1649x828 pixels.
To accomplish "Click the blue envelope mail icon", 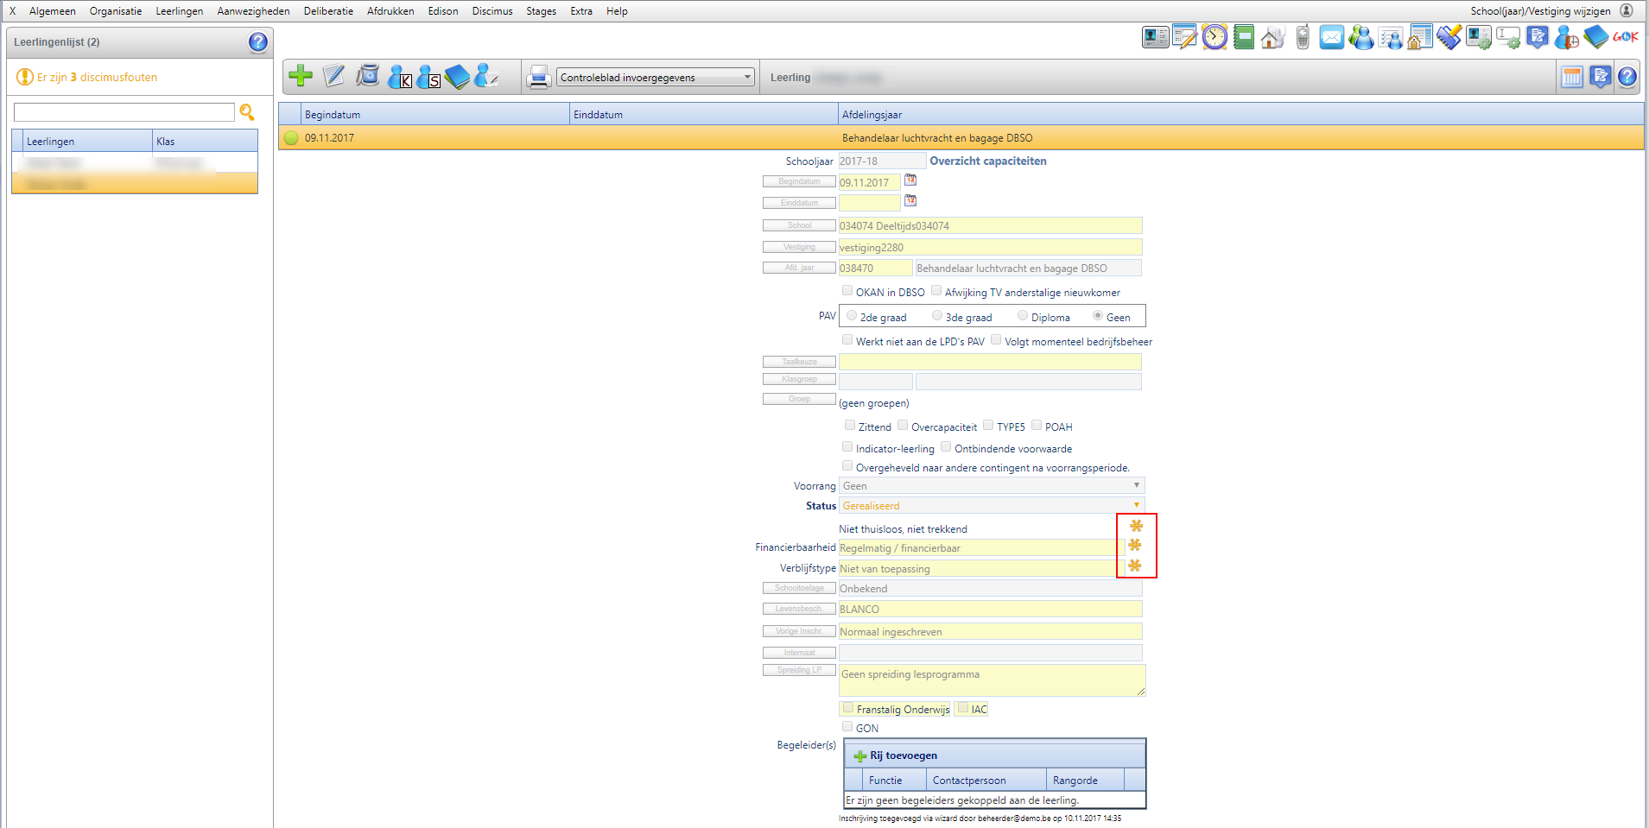I will click(x=1332, y=37).
